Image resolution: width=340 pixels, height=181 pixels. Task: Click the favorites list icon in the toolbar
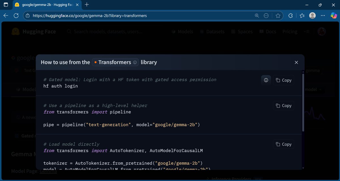(301, 16)
